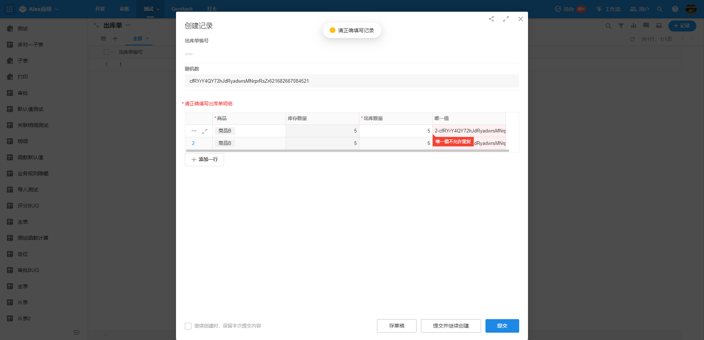Screen dimensions: 704x340
Task: Open the first row's more options menu
Action: (194, 131)
